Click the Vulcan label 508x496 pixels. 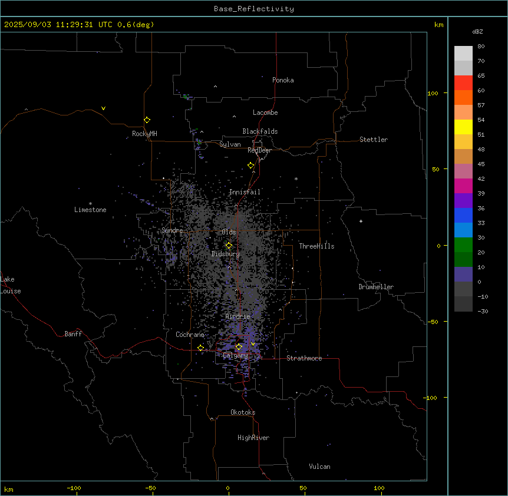click(x=319, y=467)
